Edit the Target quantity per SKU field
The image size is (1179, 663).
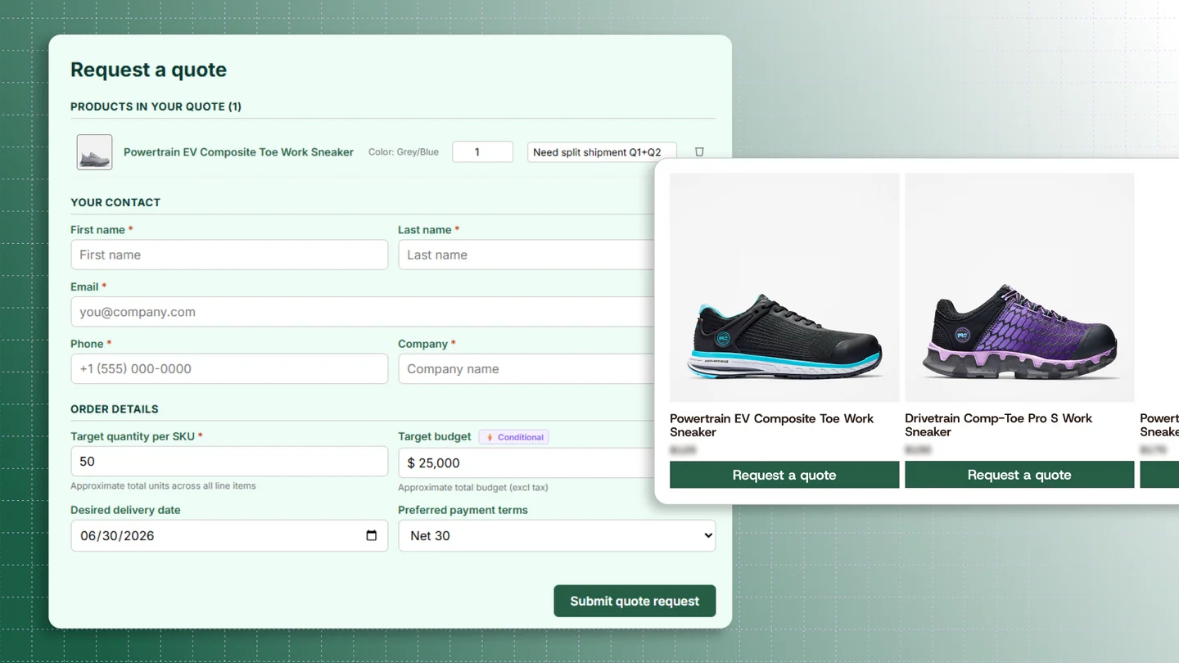click(x=229, y=461)
